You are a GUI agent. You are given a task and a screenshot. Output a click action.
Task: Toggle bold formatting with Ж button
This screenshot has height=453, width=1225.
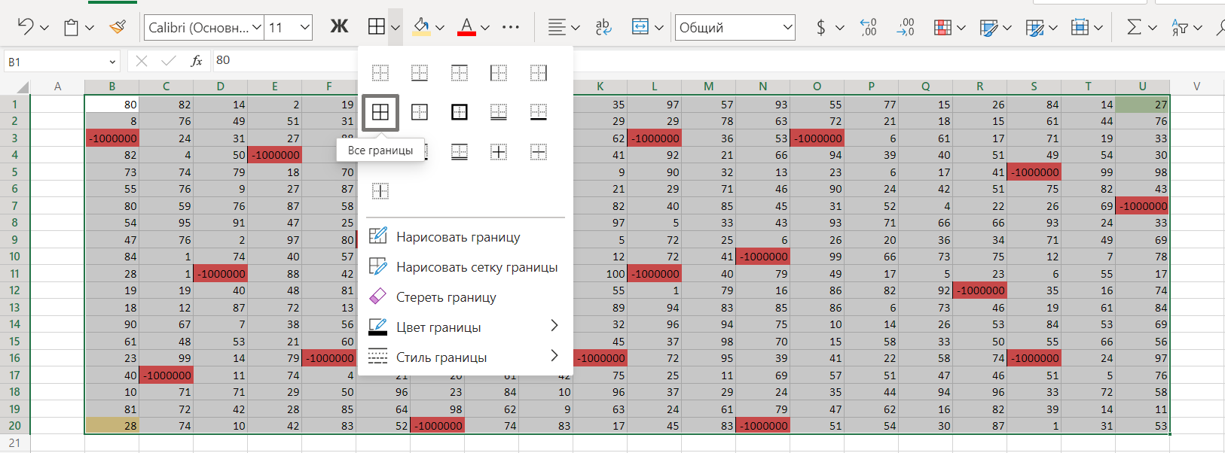tap(339, 28)
